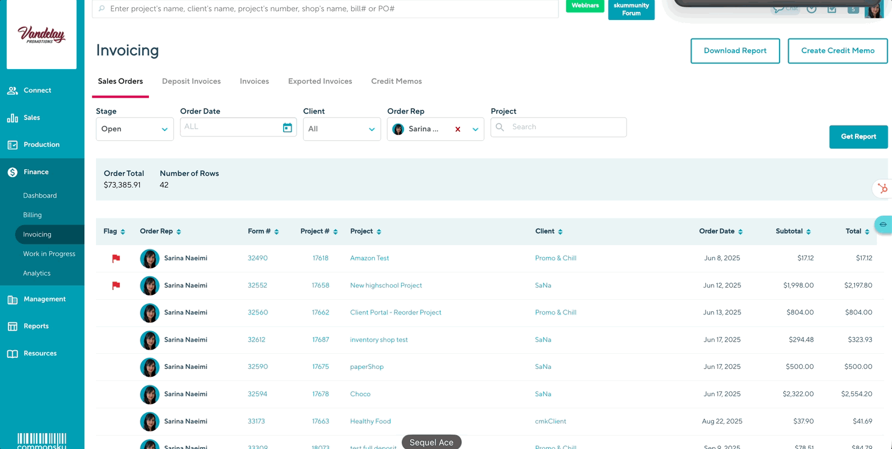Screen dimensions: 892x449
Task: Click the Sequel Ace tooltip label
Action: point(431,443)
